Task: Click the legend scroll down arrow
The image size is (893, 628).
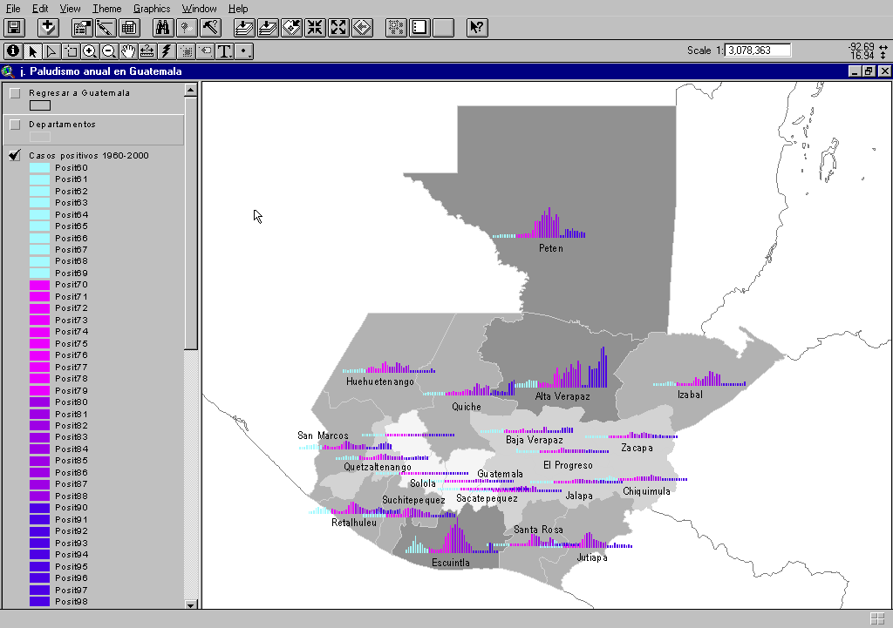Action: pyautogui.click(x=190, y=604)
